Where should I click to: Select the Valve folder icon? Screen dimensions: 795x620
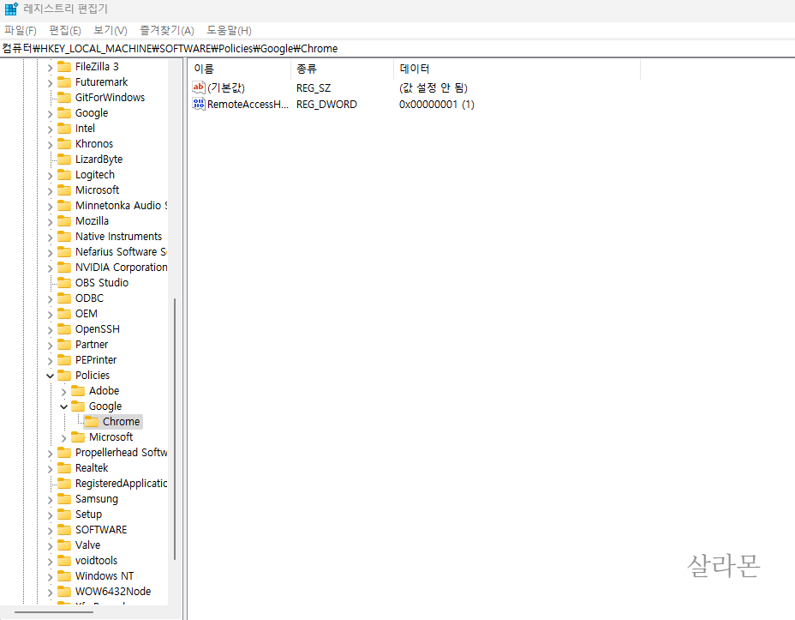(x=64, y=545)
